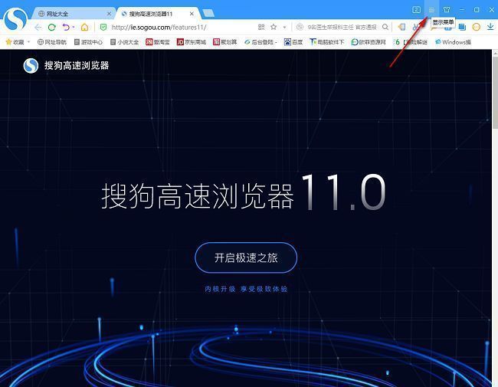Close the 网址大全 tab
The width and height of the screenshot is (498, 387).
pyautogui.click(x=109, y=14)
